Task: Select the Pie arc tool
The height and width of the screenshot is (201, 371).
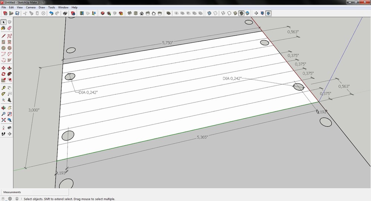Action: click(10, 60)
